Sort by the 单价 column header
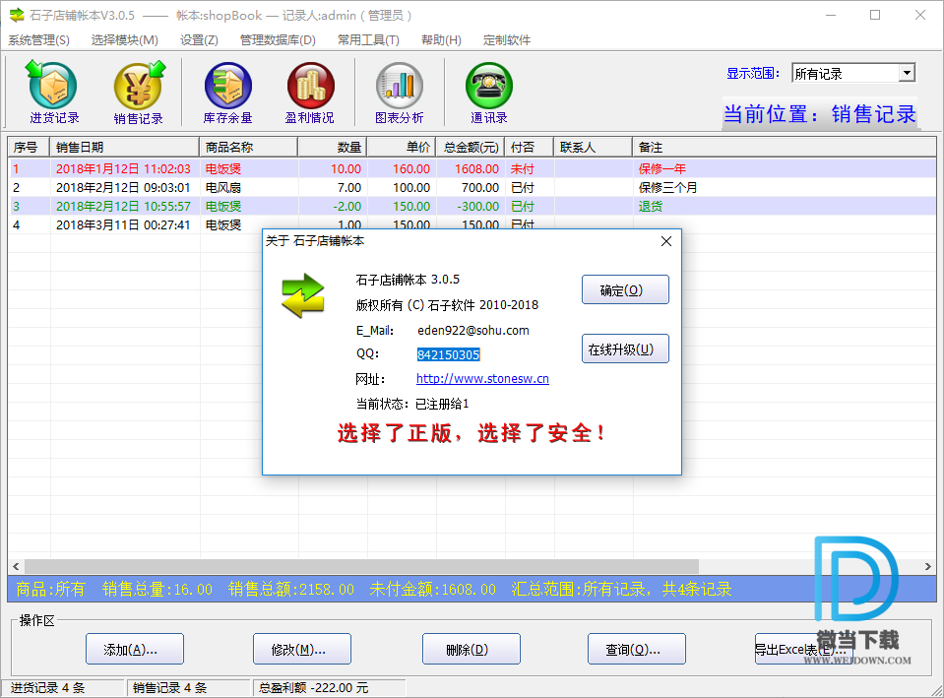This screenshot has width=944, height=698. pyautogui.click(x=402, y=147)
